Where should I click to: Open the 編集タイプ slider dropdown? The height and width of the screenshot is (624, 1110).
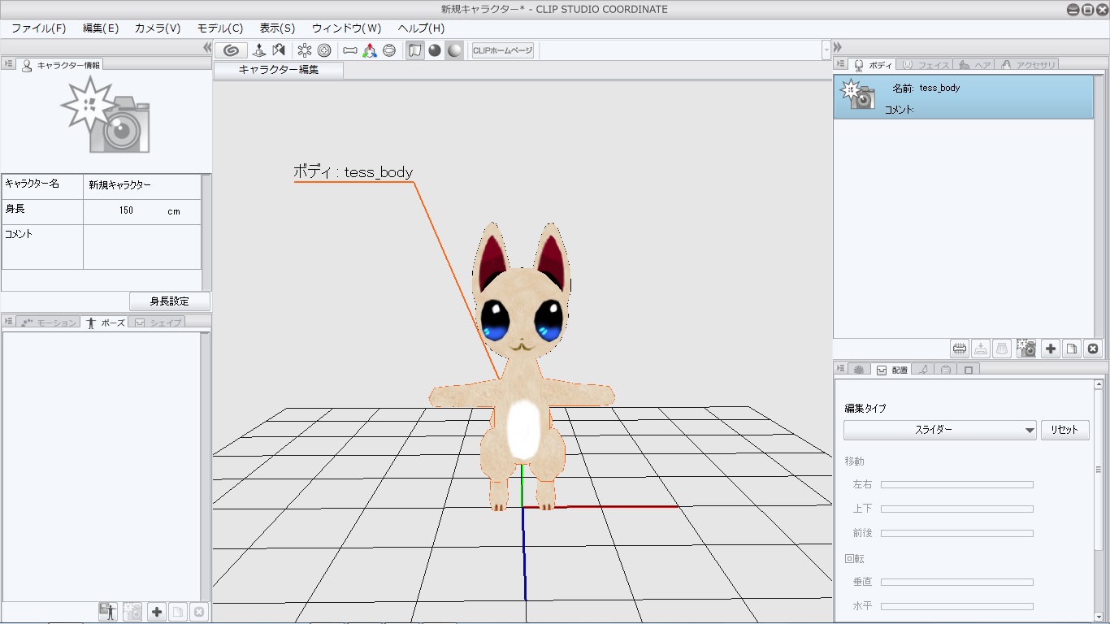click(x=940, y=430)
